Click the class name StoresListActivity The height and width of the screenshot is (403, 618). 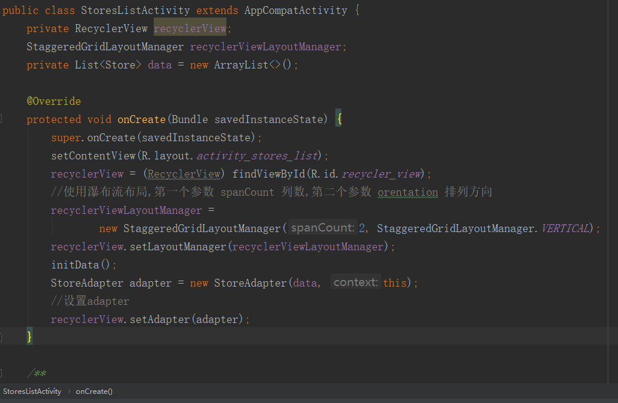(135, 10)
